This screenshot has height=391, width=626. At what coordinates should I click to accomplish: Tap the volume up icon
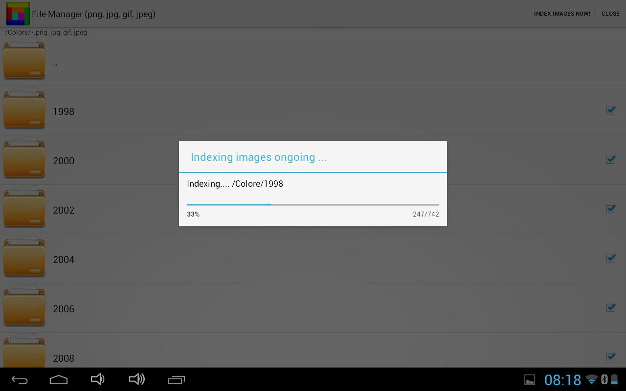(136, 379)
